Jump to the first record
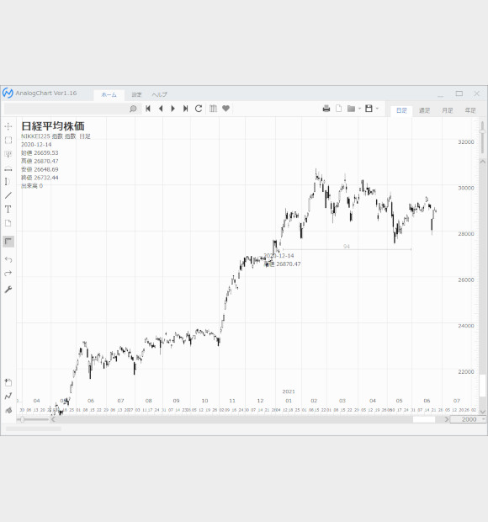This screenshot has height=522, width=488. click(148, 109)
